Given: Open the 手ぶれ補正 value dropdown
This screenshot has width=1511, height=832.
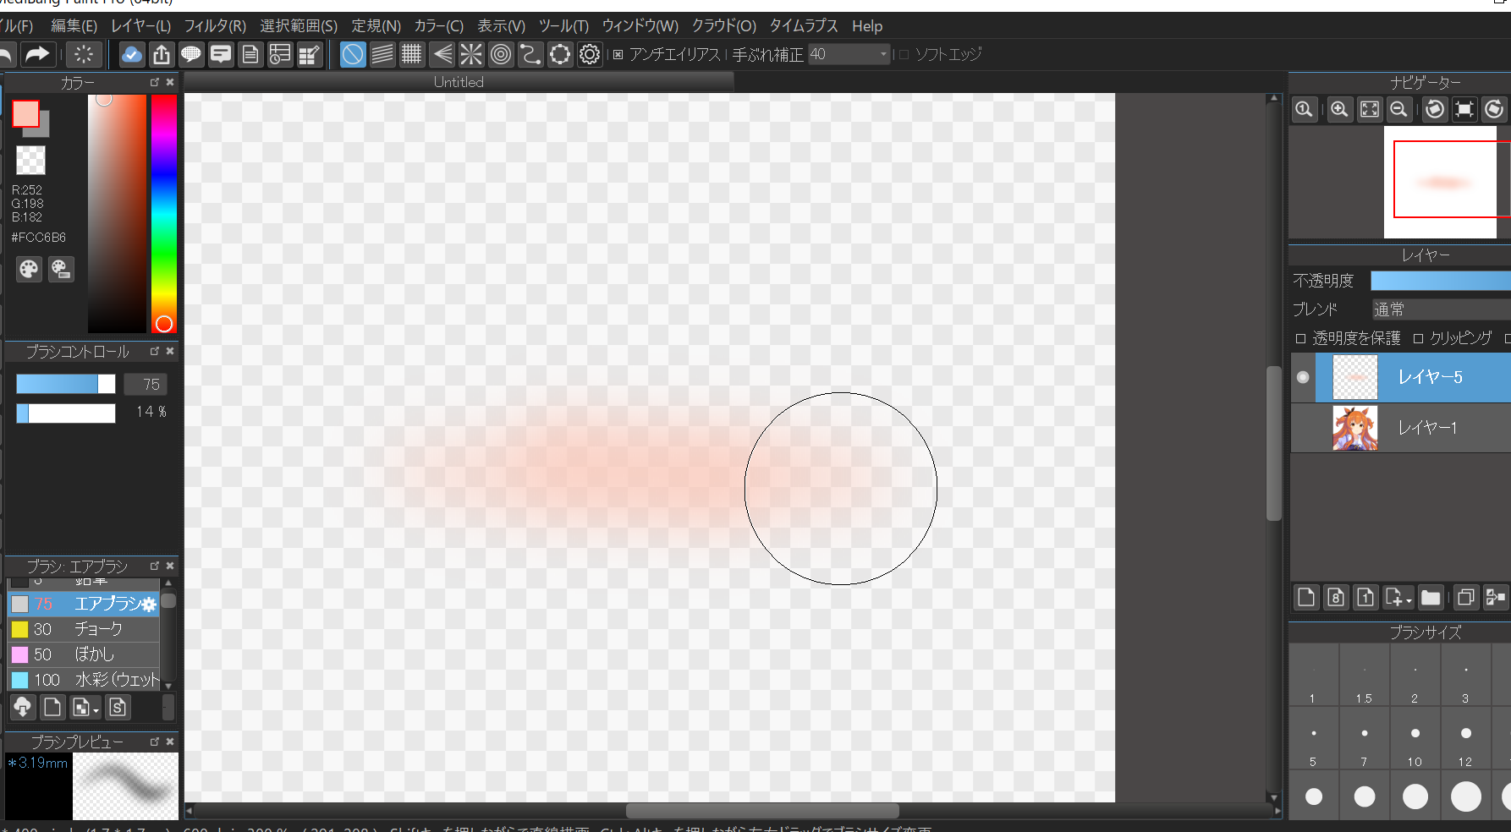Looking at the screenshot, I should [x=883, y=55].
